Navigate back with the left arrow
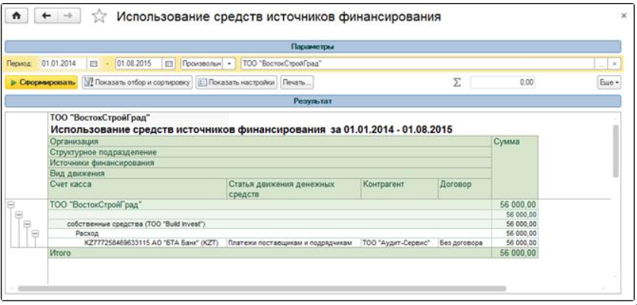The height and width of the screenshot is (305, 637). (46, 16)
